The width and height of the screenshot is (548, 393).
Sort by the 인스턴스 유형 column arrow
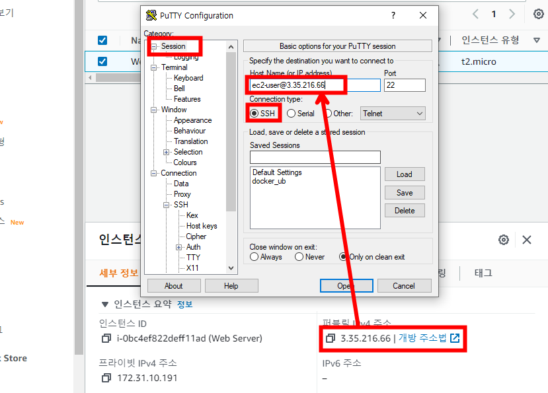point(537,40)
